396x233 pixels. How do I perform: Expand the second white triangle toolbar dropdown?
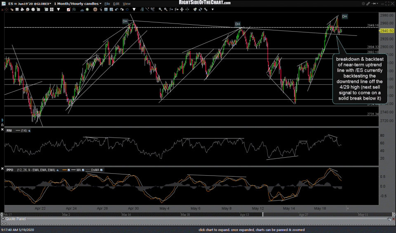[x=134, y=9]
